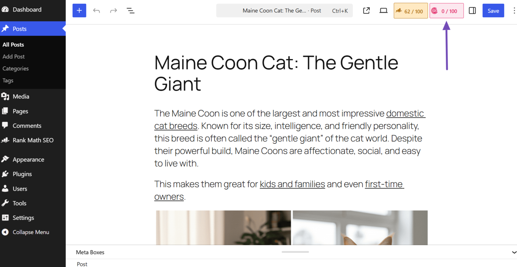Open Rank Math SEO score 62 / 100

pyautogui.click(x=411, y=11)
